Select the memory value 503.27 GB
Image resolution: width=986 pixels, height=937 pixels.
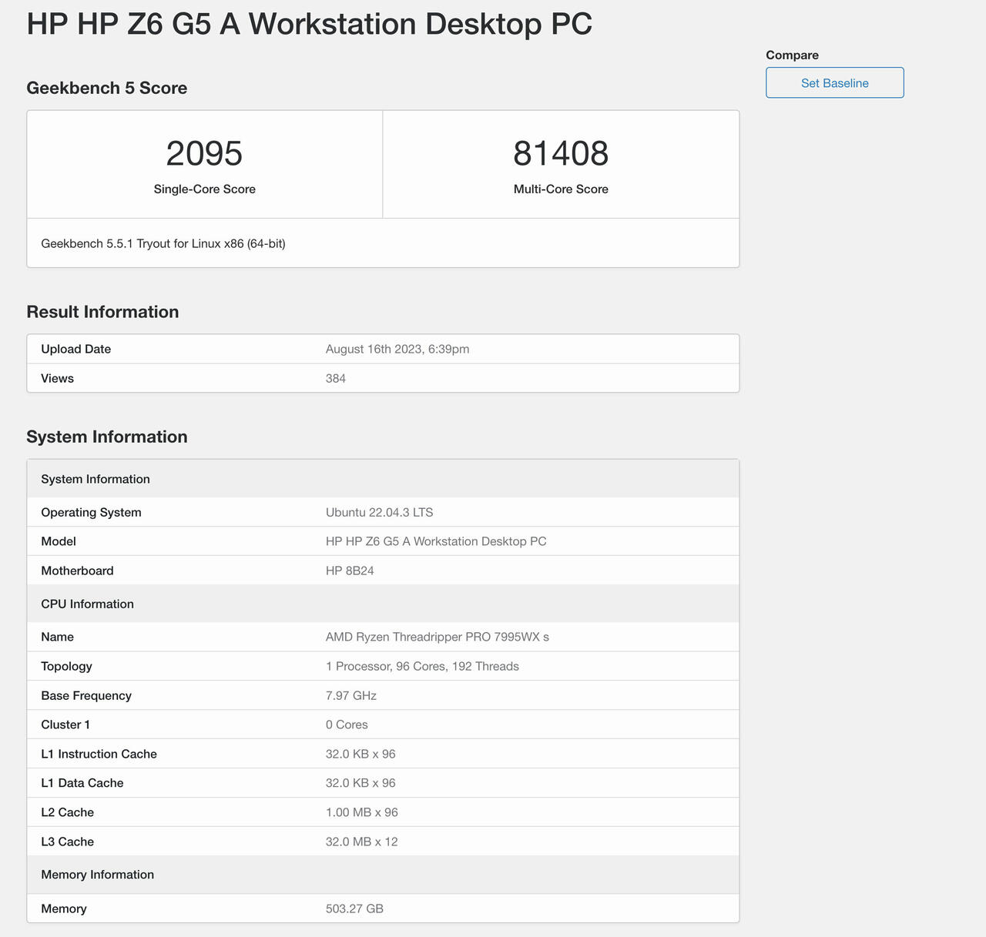pos(354,909)
